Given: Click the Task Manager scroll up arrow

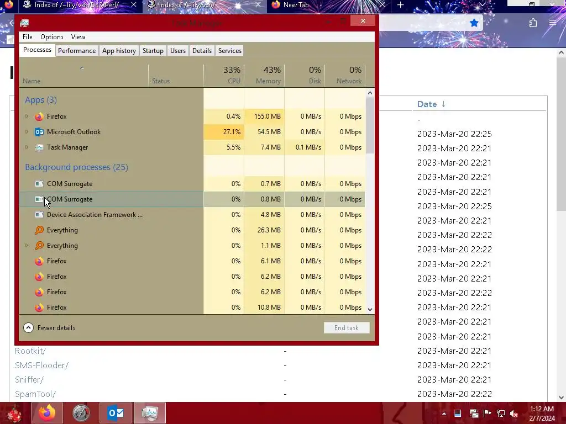Looking at the screenshot, I should 370,93.
